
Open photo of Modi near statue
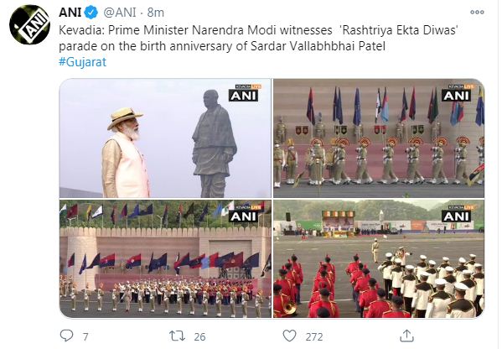coord(165,138)
